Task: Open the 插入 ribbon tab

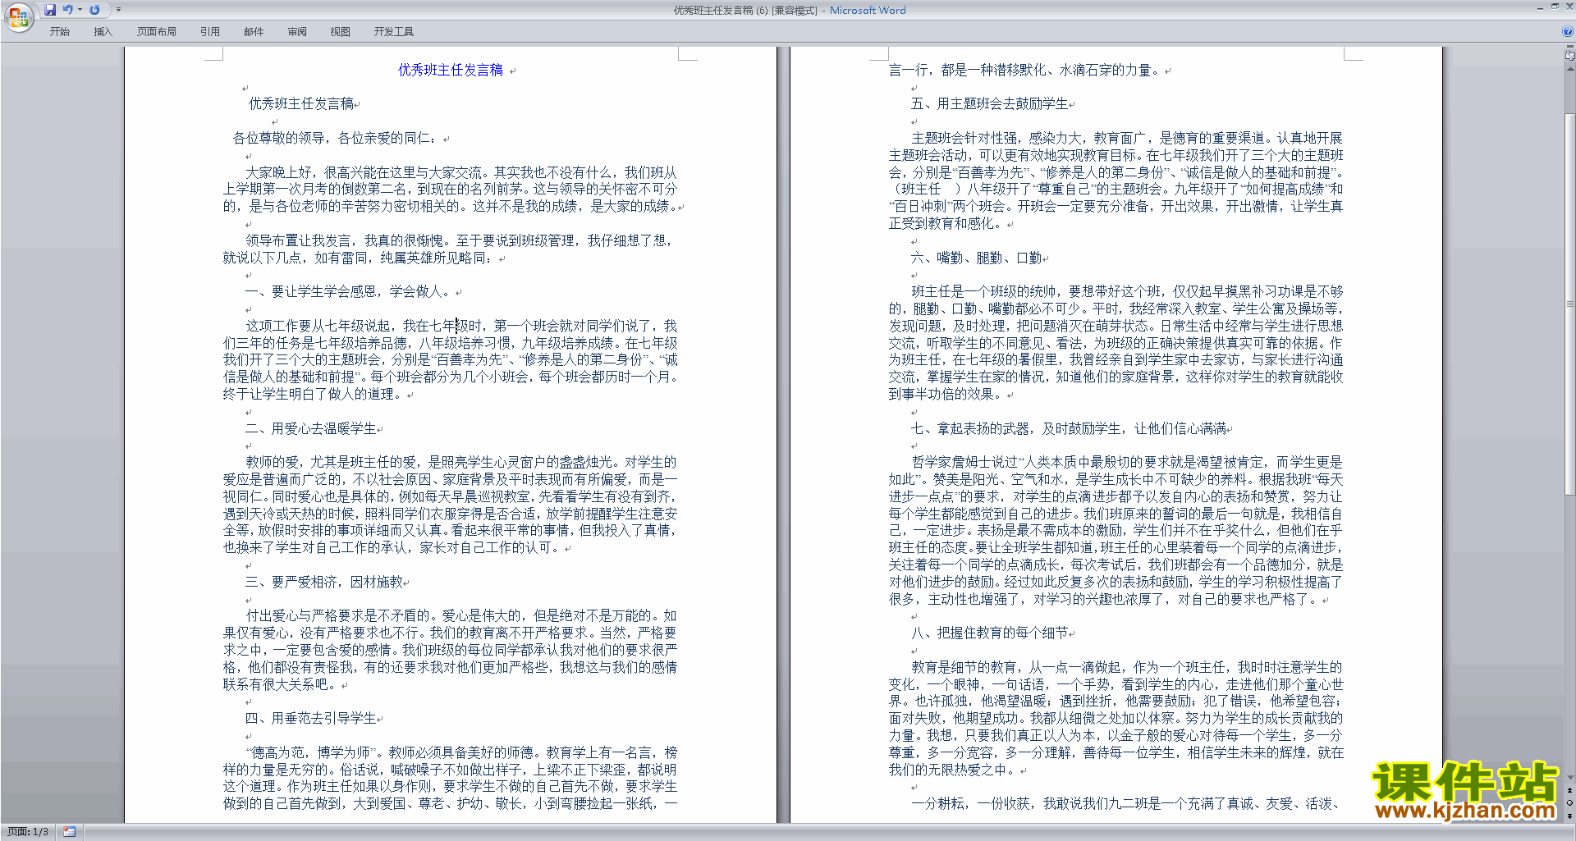Action: [x=103, y=32]
